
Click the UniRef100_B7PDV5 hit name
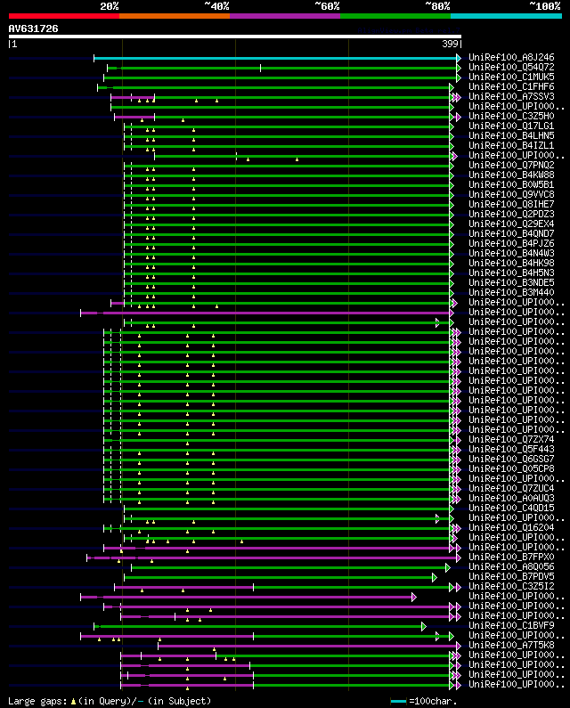tap(511, 576)
